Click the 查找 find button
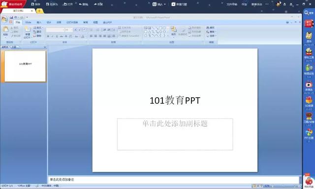Image resolution: width=315 pixels, height=189 pixels. (x=211, y=27)
